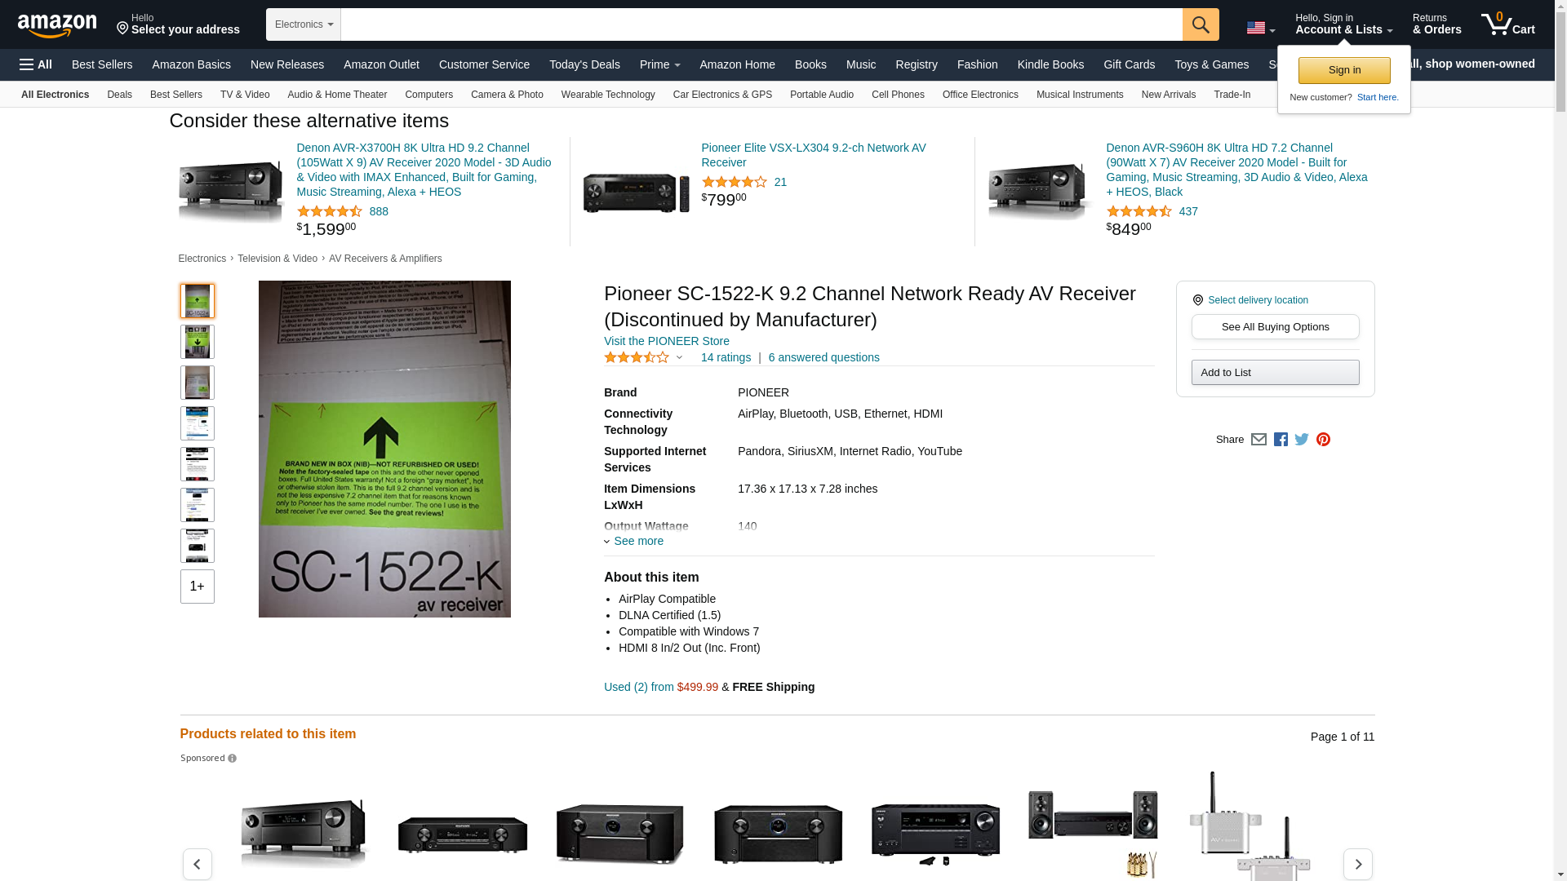Open the Amazon logo home link
The image size is (1567, 881).
pos(57,25)
